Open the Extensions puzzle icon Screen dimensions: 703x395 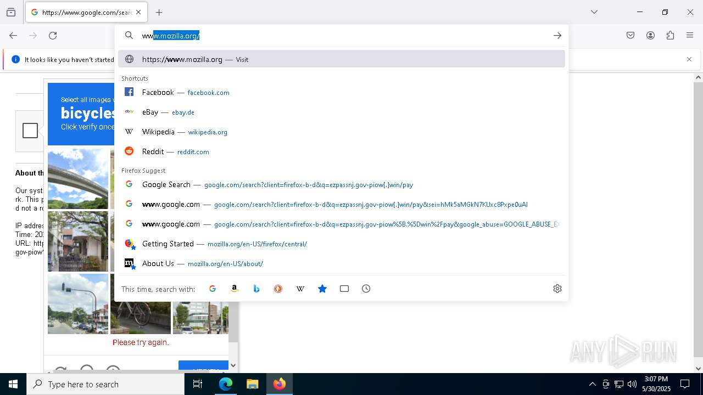pos(670,36)
